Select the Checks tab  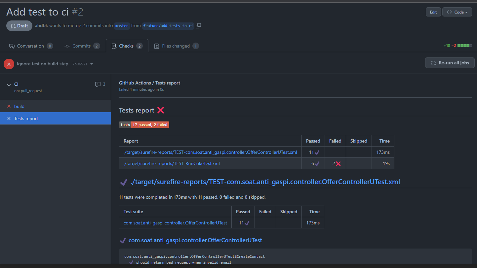point(127,46)
